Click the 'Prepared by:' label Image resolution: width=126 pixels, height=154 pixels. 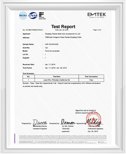pos(26,123)
